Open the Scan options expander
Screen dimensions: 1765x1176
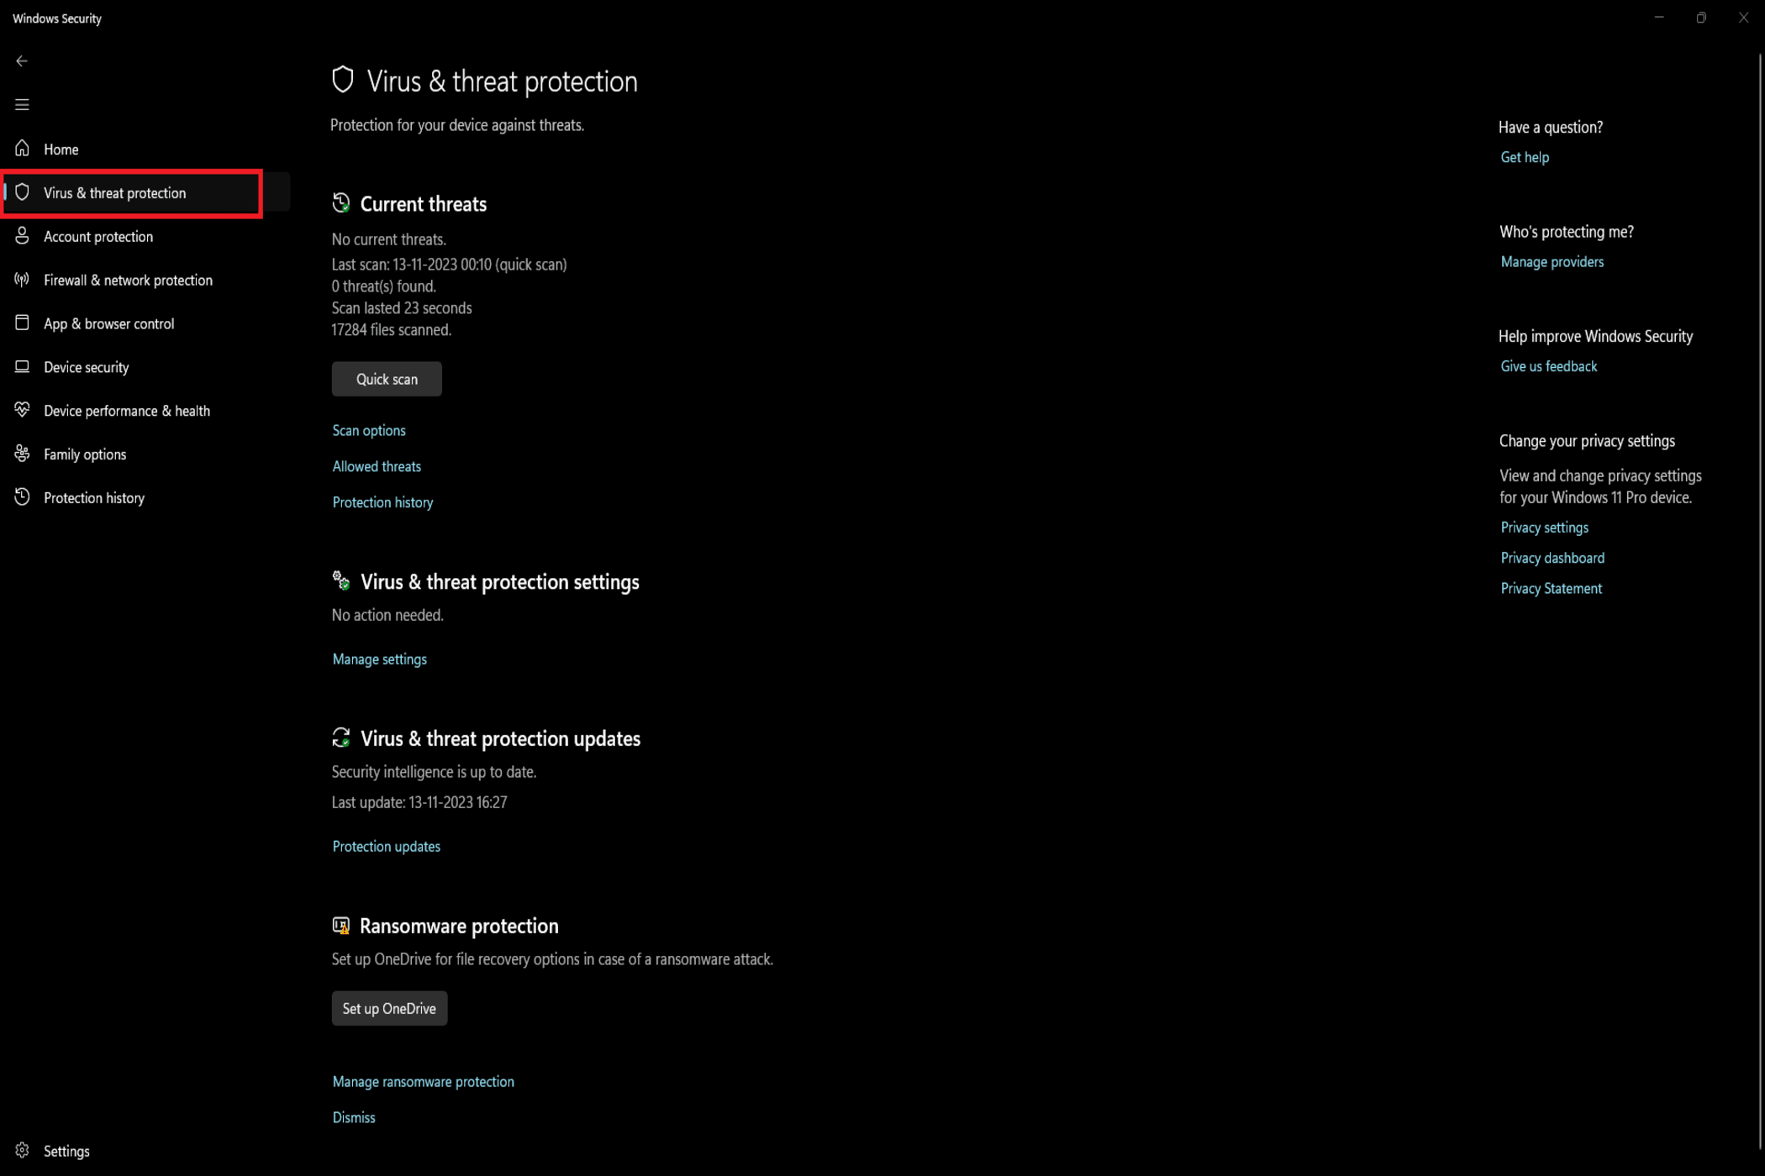(369, 430)
